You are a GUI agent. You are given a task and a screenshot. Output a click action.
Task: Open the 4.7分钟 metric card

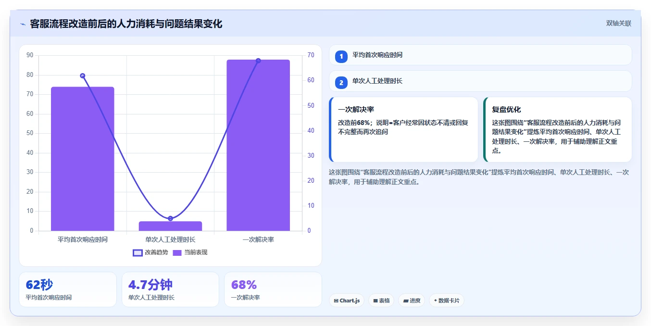[170, 289]
